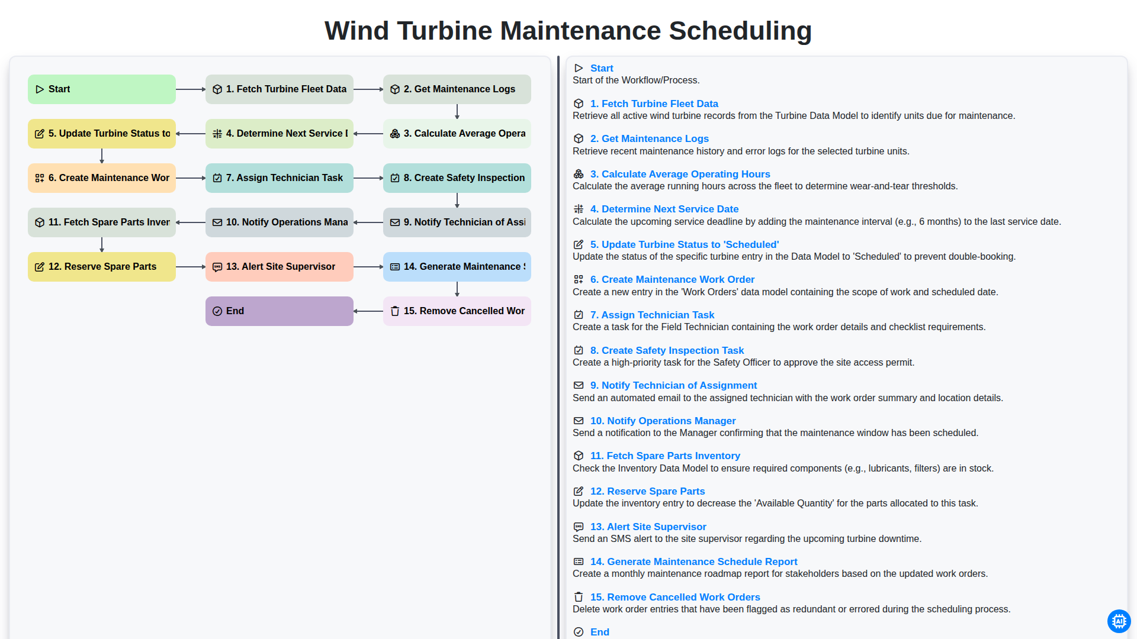Image resolution: width=1137 pixels, height=639 pixels.
Task: Click the cube icon beside Fetch Spare Parts Inventory heading
Action: click(x=579, y=456)
